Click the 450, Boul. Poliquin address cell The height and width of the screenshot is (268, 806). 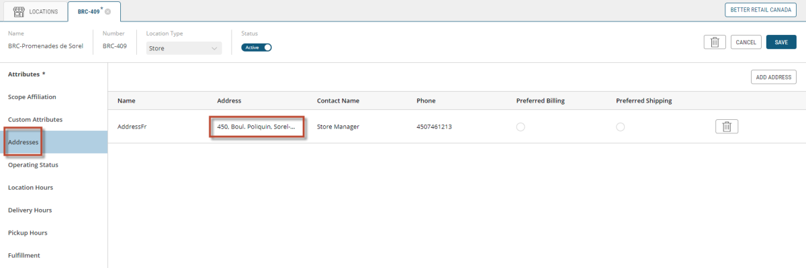[257, 127]
